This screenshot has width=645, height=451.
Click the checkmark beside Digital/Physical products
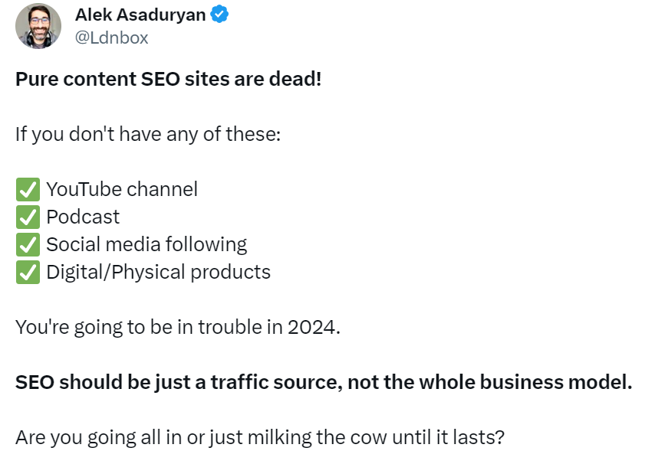pyautogui.click(x=28, y=272)
